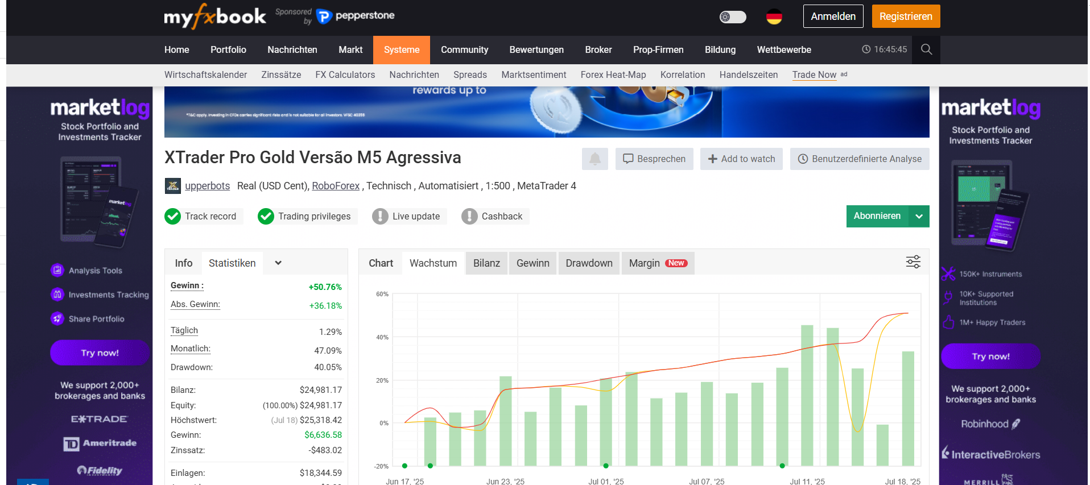Switch to the Wachstum chart tab
The image size is (1090, 485).
point(433,263)
